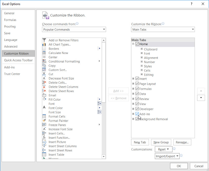Uncheck the Data tab checkbox
This screenshot has width=209, height=171.
(x=137, y=94)
